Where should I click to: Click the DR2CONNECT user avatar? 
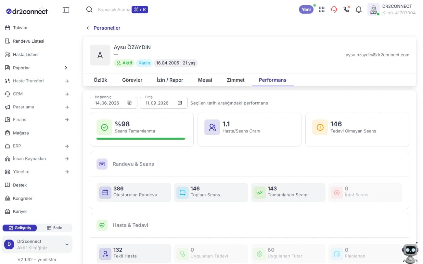pyautogui.click(x=374, y=9)
